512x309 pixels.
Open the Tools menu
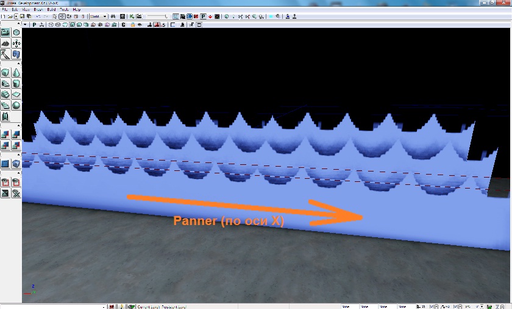(x=64, y=10)
